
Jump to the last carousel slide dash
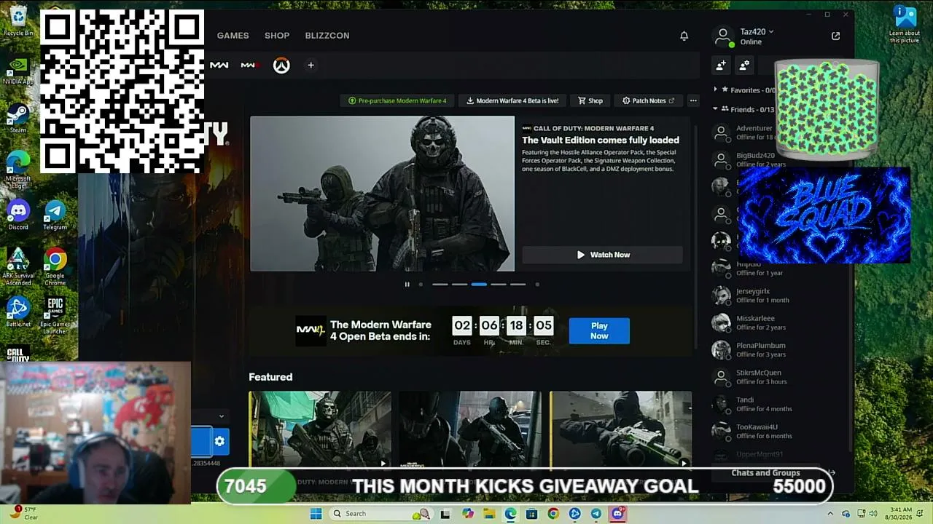coord(518,285)
